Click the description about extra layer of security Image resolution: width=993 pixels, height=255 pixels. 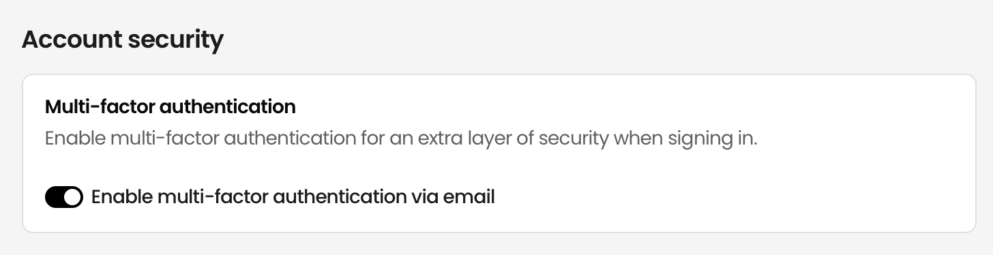402,140
